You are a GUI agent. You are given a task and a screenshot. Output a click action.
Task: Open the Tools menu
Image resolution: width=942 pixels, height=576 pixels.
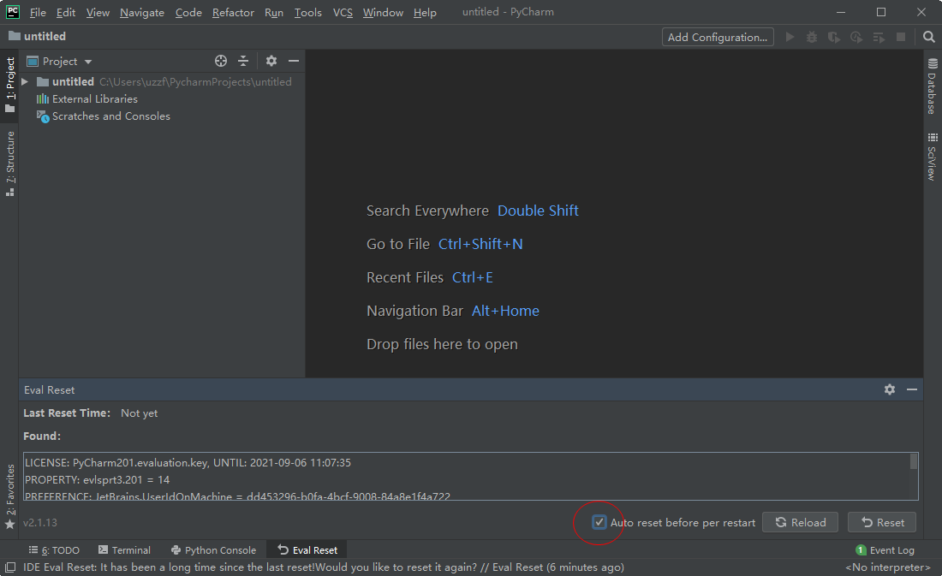(307, 13)
